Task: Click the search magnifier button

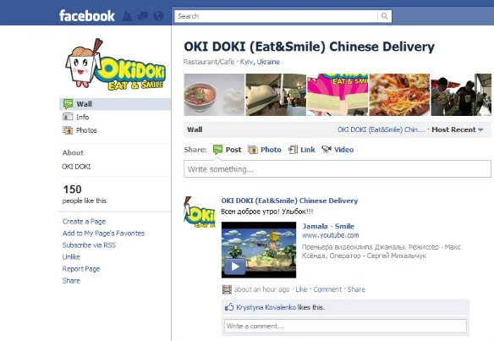Action: click(x=384, y=16)
